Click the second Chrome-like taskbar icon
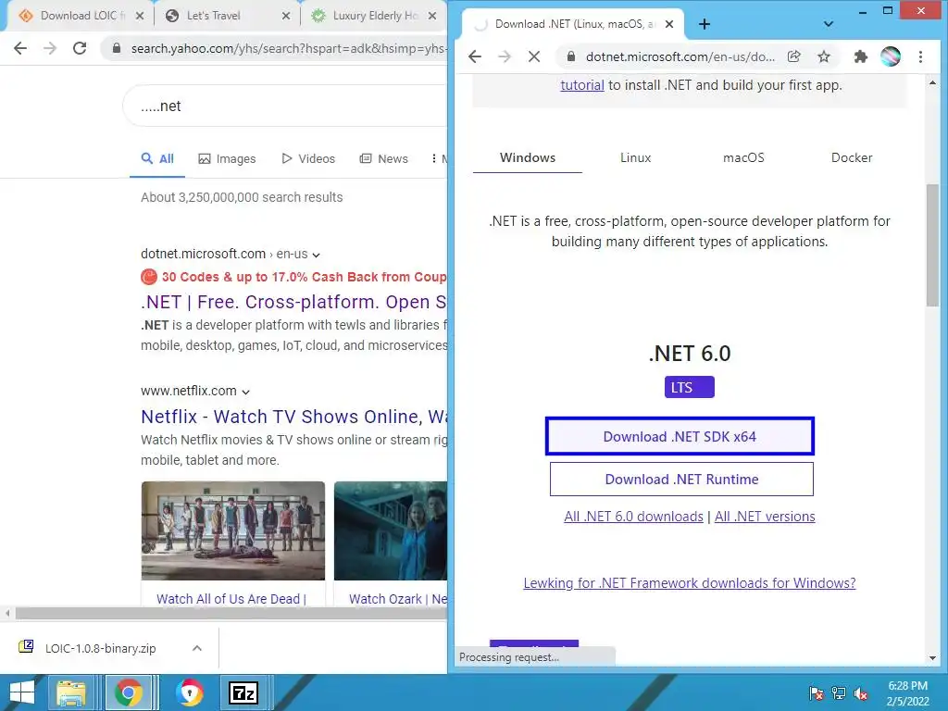Screen dimensions: 948x711 (x=189, y=692)
